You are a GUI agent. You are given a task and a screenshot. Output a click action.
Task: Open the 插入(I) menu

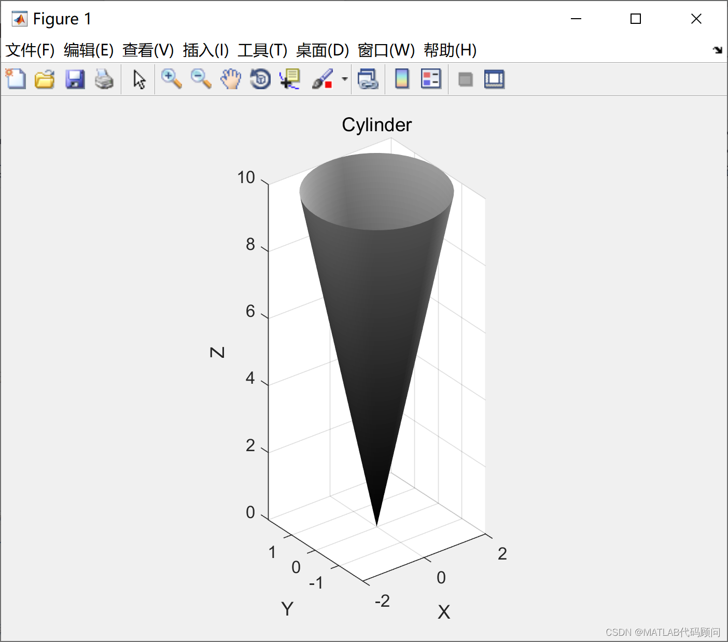tap(206, 50)
